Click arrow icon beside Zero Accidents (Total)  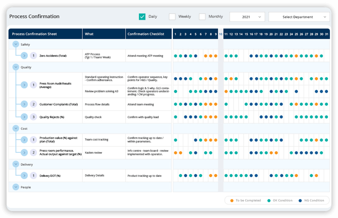(24, 56)
